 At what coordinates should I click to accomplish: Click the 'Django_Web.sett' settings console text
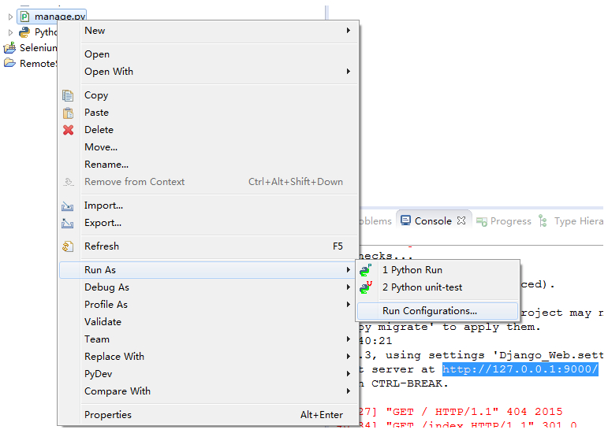point(547,355)
